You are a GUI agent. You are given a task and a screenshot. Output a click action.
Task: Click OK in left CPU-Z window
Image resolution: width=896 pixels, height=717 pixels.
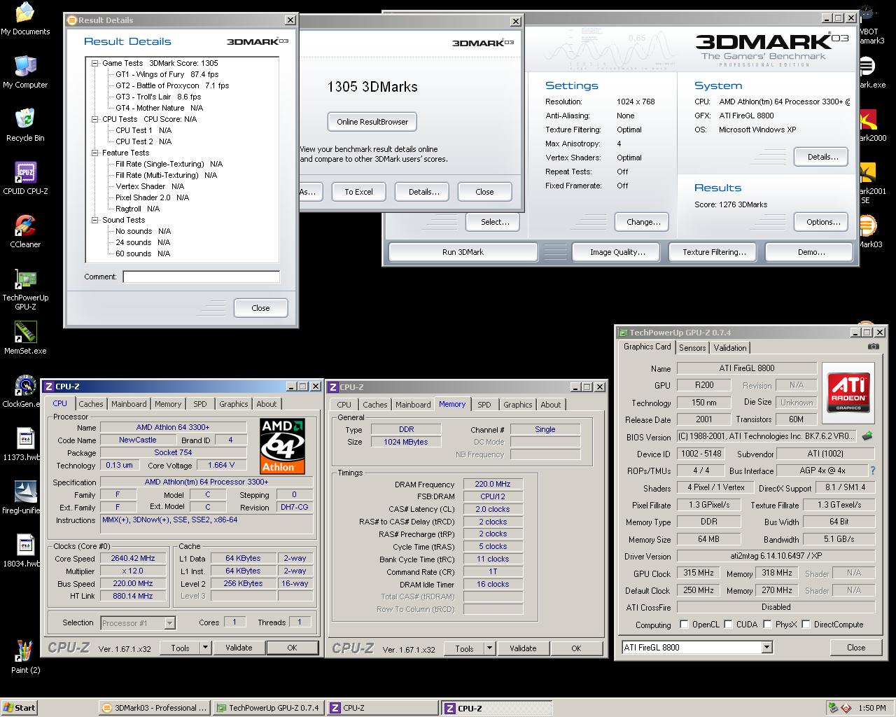(x=292, y=648)
